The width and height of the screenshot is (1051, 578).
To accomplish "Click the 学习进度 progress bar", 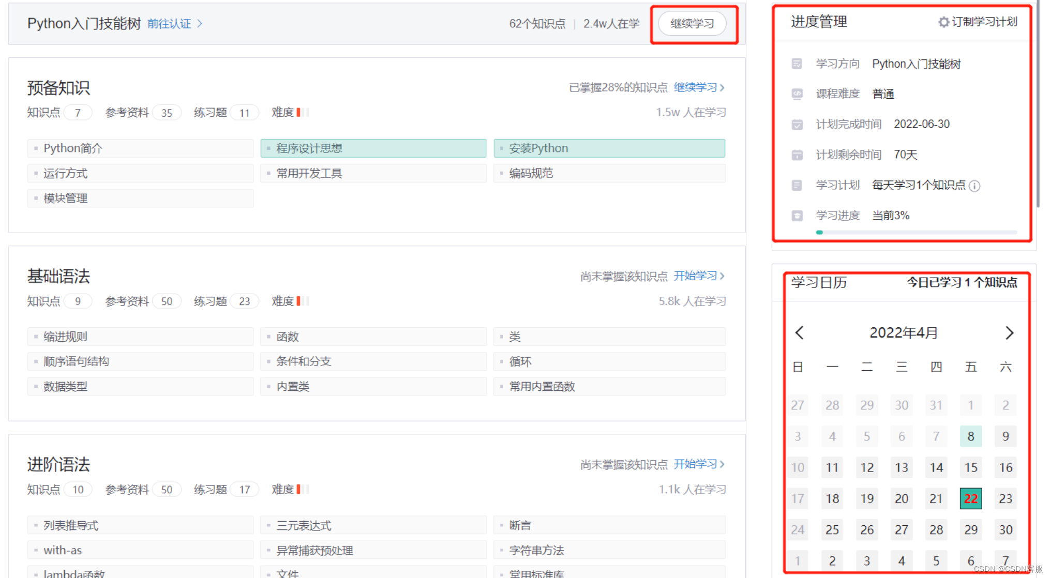I will point(916,233).
